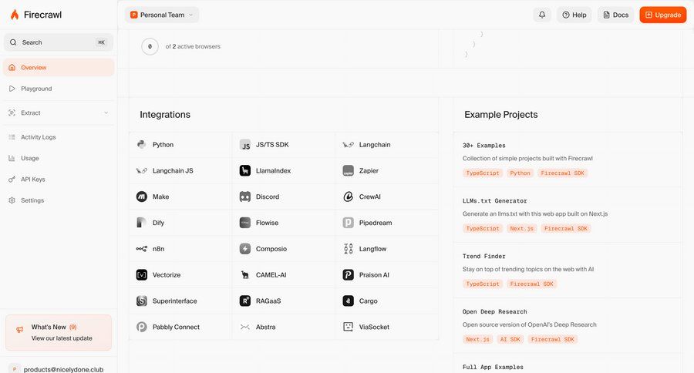Click the Upgrade button
The image size is (694, 373).
(662, 15)
